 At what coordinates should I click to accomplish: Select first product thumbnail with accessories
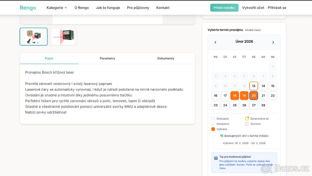click(34, 37)
